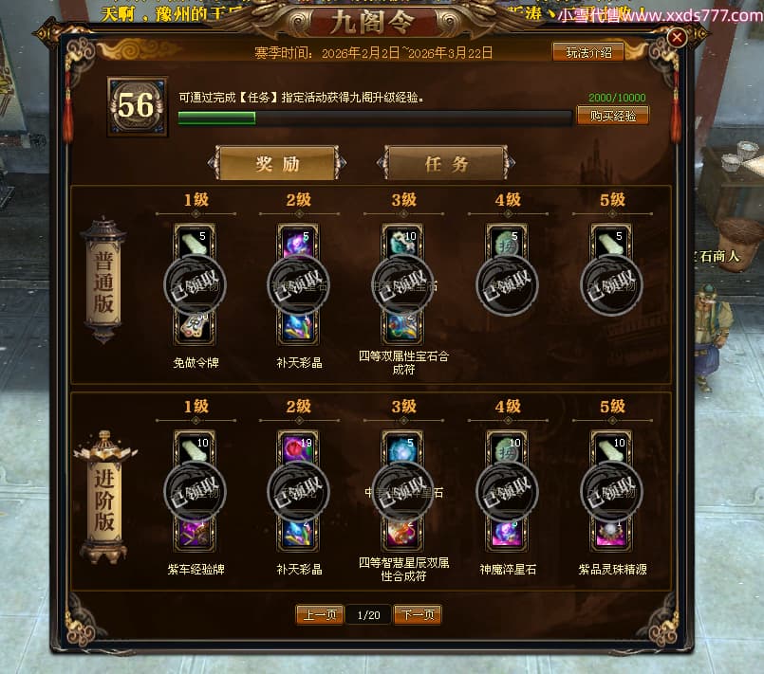Select the 普通版 level 2 top gem icon
This screenshot has width=764, height=674.
click(298, 242)
